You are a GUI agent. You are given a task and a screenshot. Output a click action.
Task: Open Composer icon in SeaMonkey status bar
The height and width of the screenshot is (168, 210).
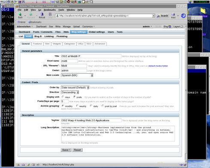28,165
